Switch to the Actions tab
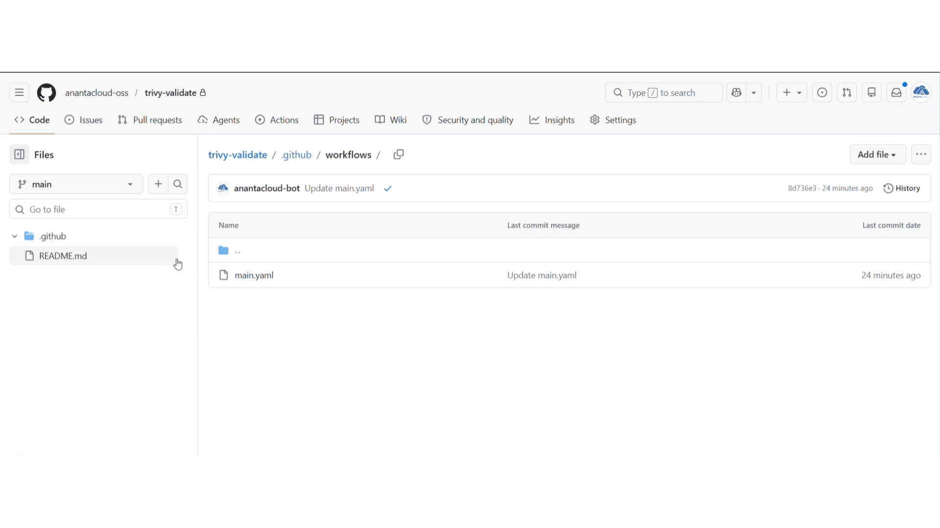This screenshot has height=528, width=940. pyautogui.click(x=277, y=120)
